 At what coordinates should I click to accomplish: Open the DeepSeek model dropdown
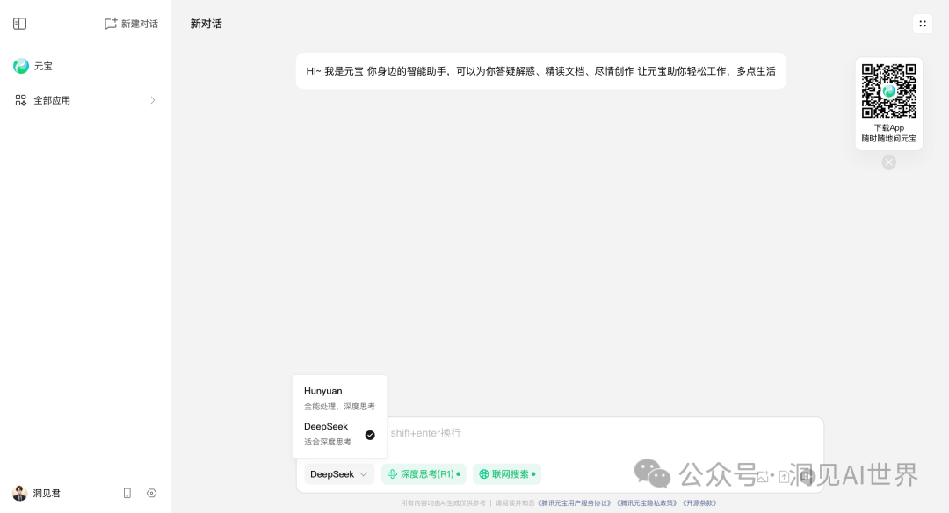(x=339, y=474)
